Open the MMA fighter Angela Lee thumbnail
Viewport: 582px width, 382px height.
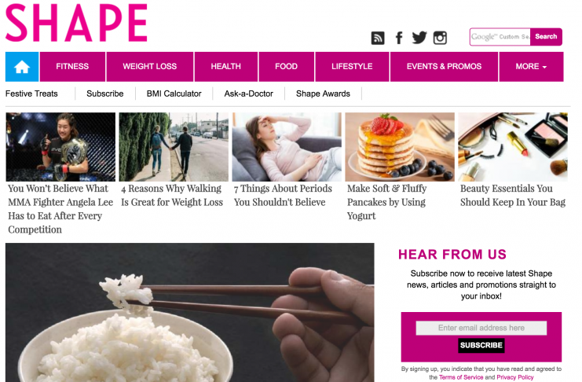[60, 147]
